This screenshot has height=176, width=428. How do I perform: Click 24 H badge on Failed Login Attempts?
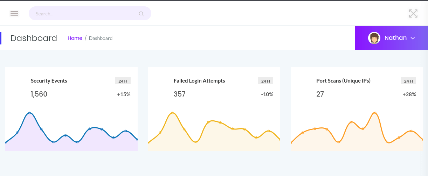265,81
